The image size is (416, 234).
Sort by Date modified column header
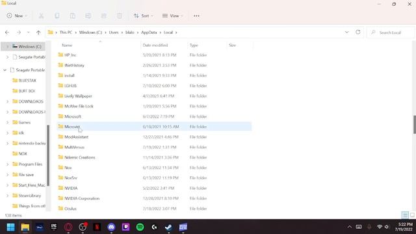(155, 45)
